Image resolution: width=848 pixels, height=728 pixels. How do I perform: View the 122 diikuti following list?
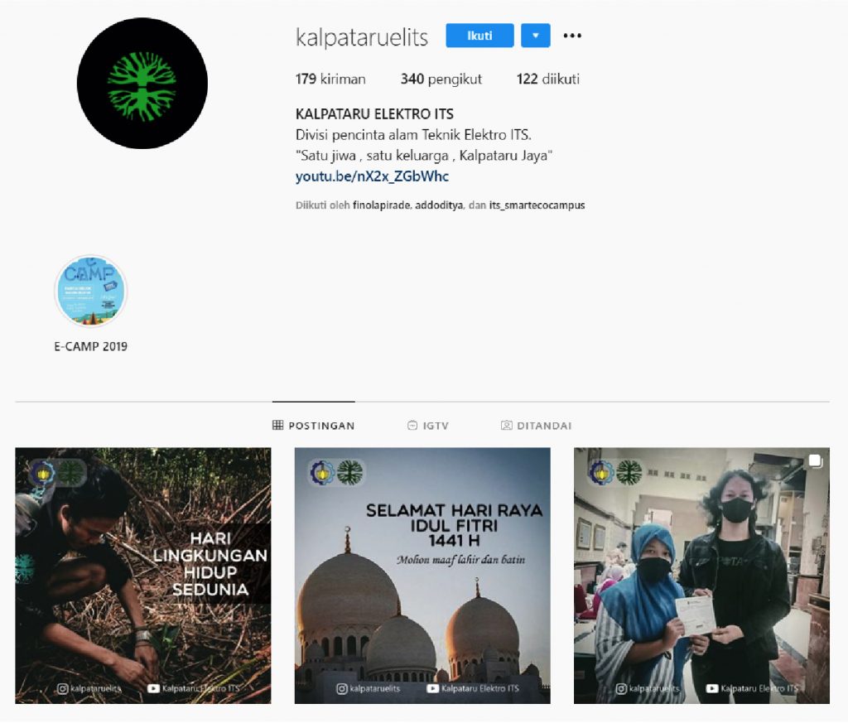(x=547, y=80)
